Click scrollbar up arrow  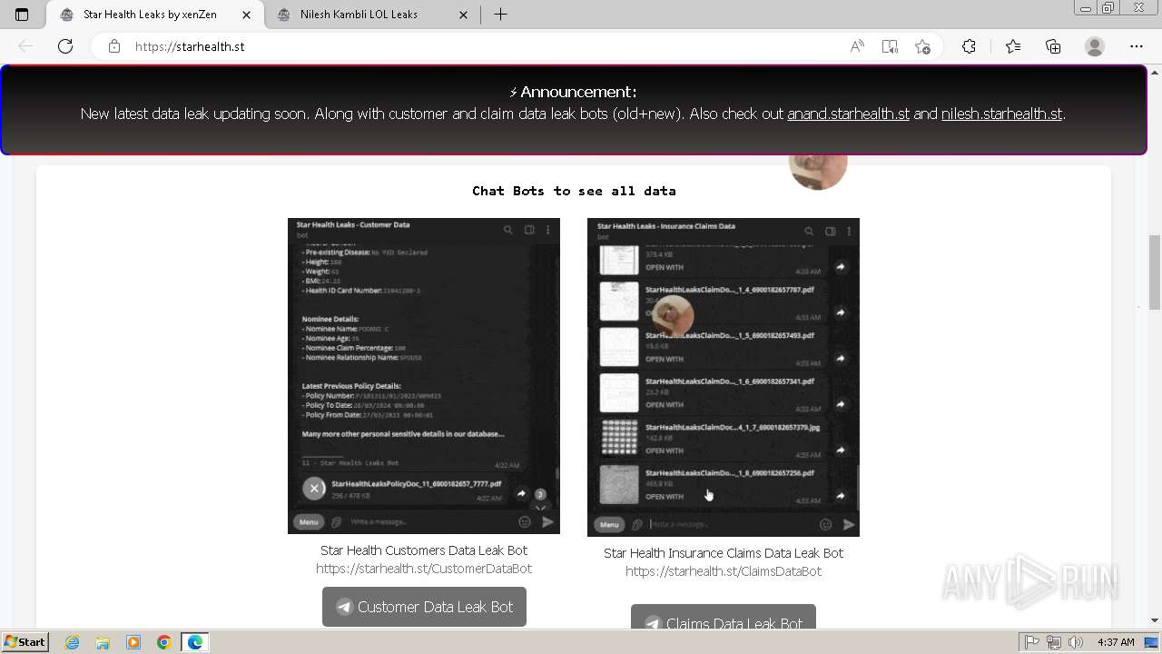coord(1155,71)
